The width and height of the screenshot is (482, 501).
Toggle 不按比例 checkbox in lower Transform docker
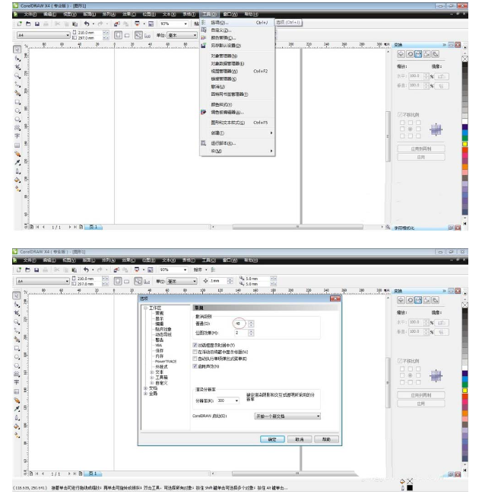(400, 361)
